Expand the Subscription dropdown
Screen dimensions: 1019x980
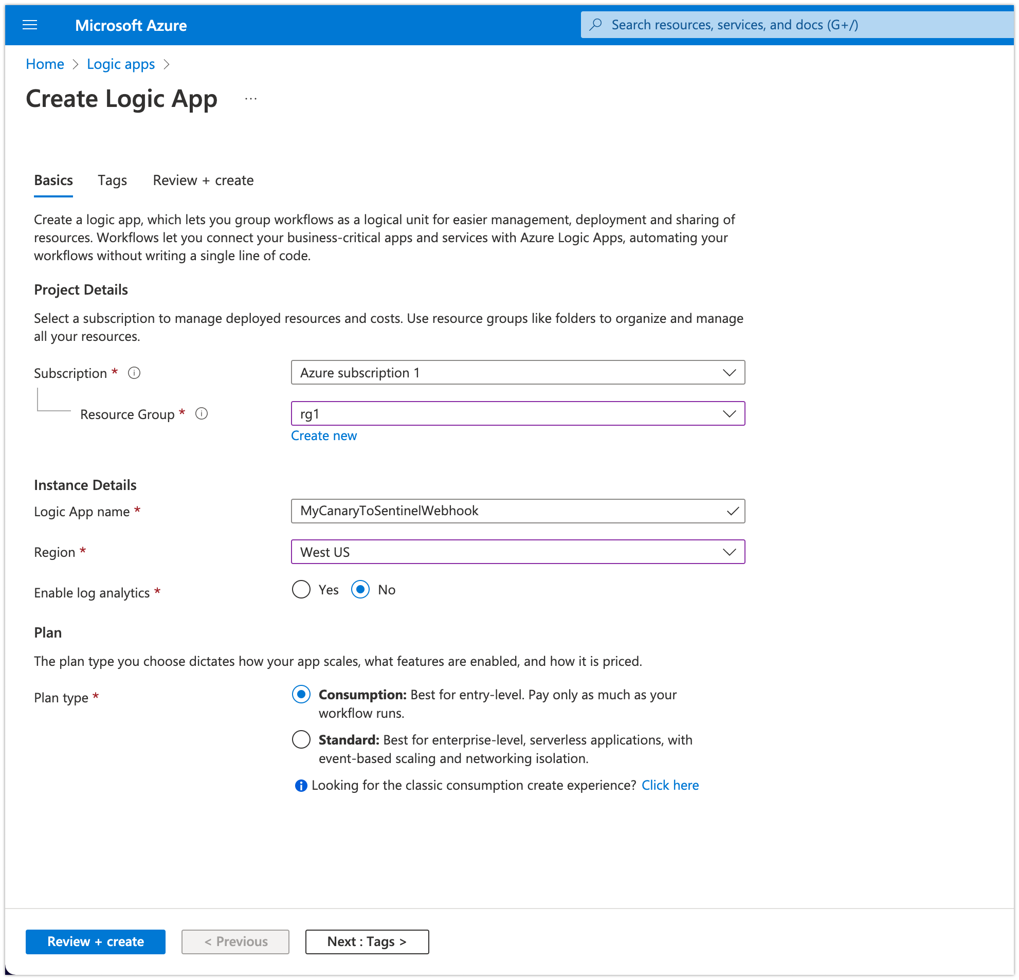pos(518,373)
